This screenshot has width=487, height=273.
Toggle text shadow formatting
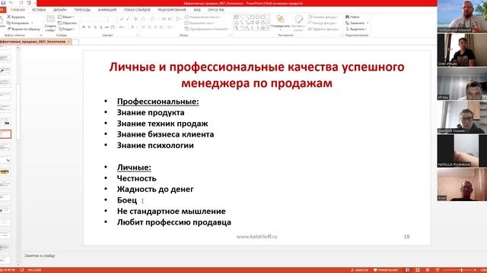(x=101, y=27)
